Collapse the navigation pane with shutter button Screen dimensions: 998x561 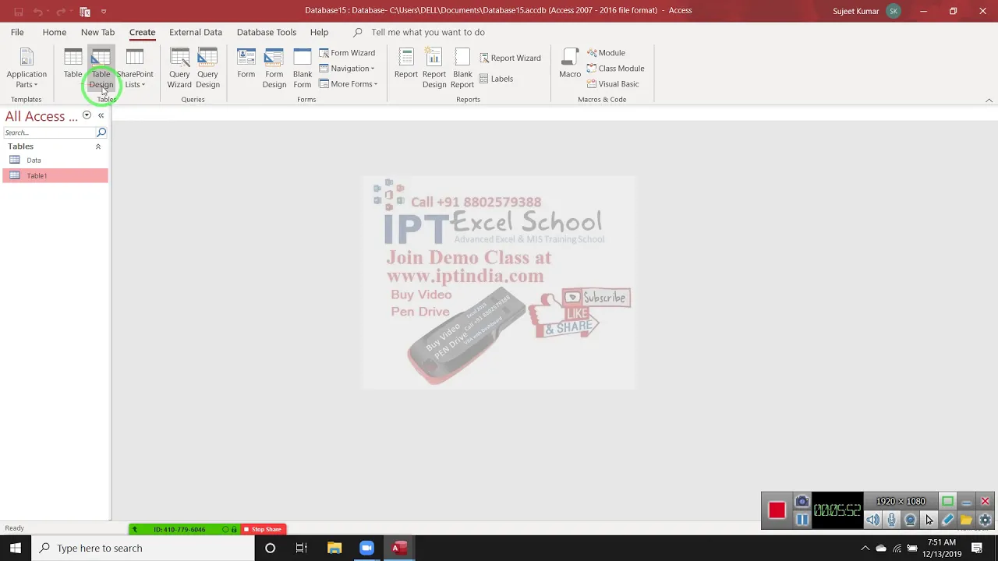(101, 115)
